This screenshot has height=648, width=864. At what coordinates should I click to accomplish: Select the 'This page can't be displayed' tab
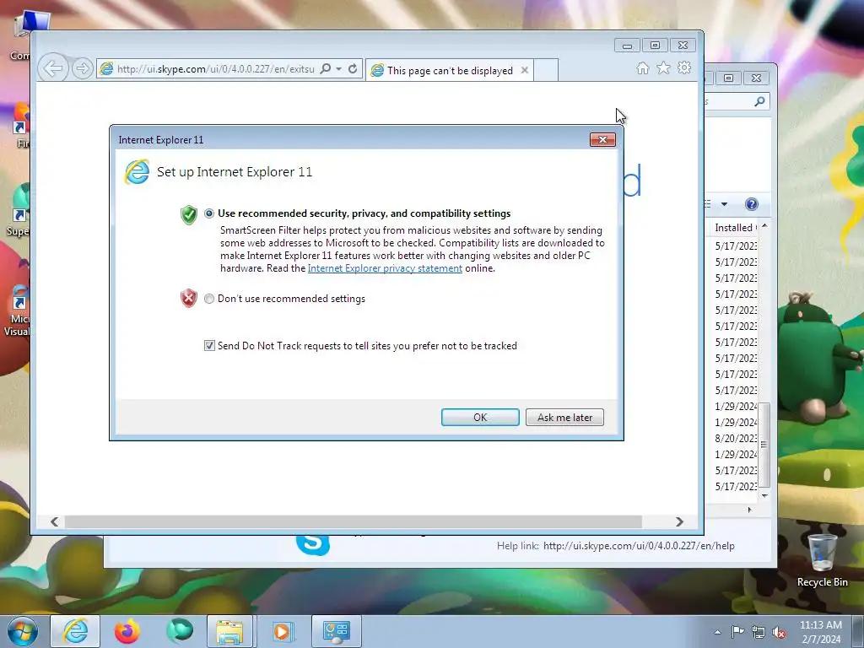450,71
